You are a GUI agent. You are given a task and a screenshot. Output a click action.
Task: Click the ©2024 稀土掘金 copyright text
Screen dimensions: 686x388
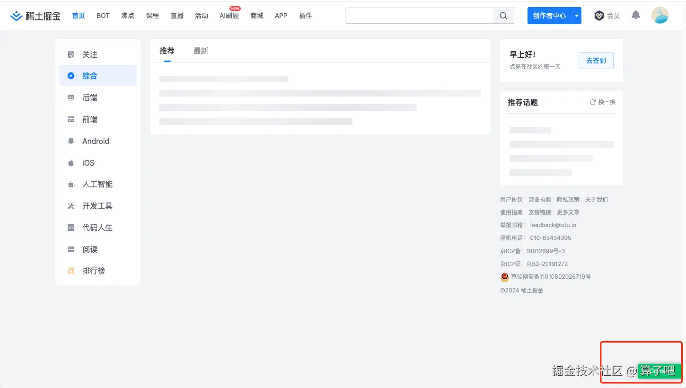(522, 291)
